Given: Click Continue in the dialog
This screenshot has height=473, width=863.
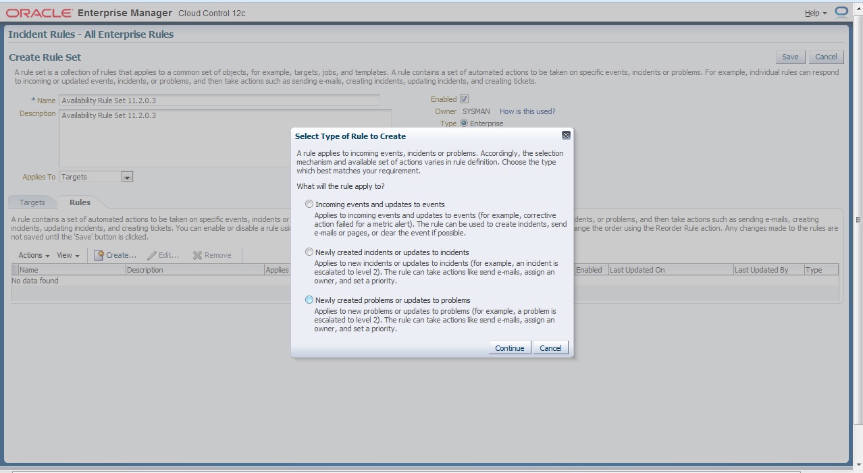Looking at the screenshot, I should pyautogui.click(x=509, y=347).
